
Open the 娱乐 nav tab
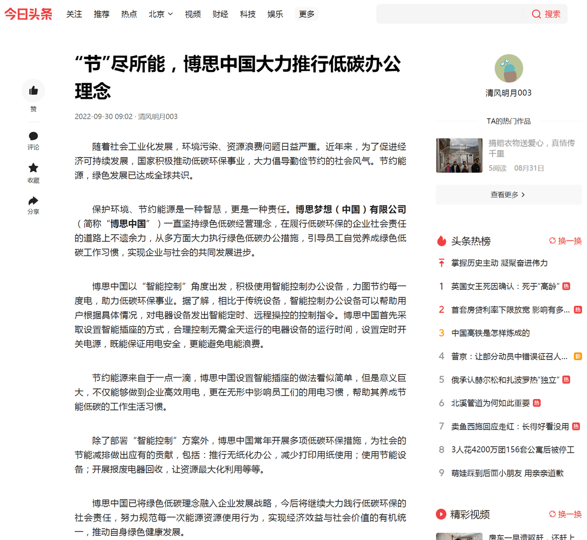(x=275, y=14)
